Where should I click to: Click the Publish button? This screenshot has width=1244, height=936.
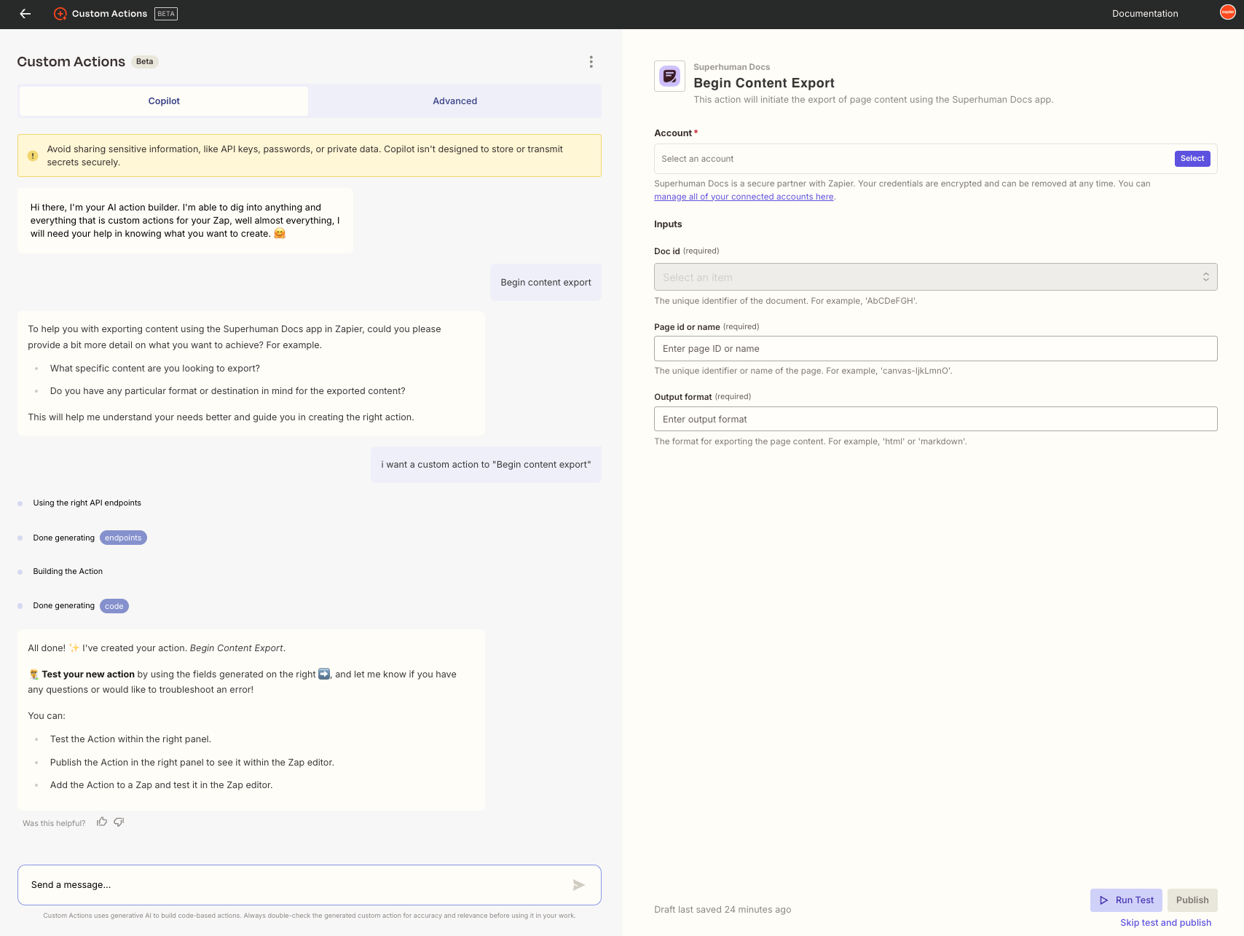click(x=1192, y=900)
